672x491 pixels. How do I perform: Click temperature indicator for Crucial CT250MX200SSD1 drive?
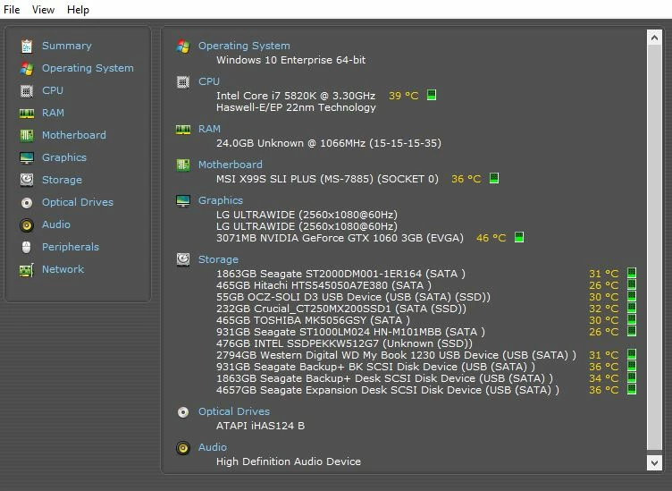coord(631,308)
